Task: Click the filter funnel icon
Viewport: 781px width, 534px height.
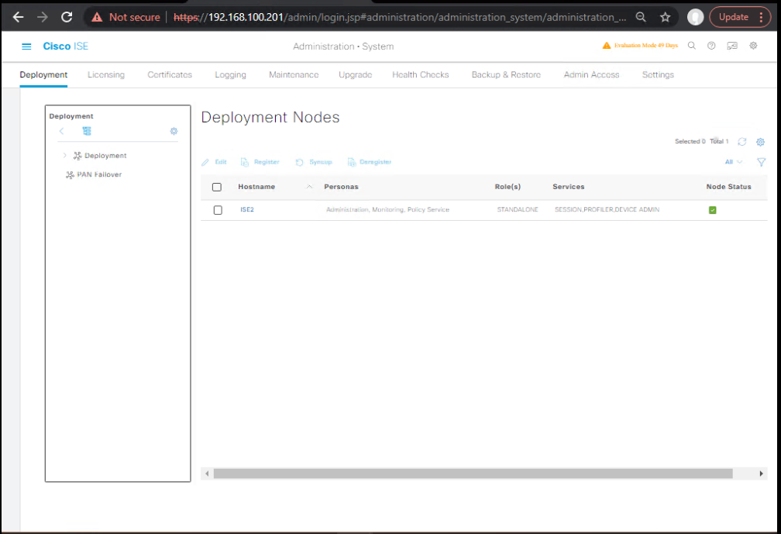Action: (x=761, y=162)
